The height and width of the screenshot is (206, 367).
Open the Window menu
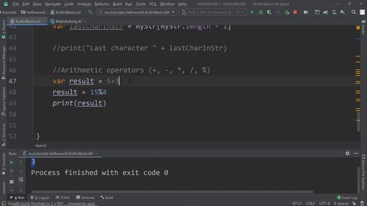(167, 4)
